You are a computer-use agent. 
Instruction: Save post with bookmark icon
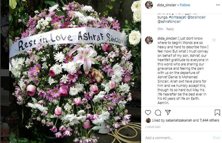click(217, 113)
